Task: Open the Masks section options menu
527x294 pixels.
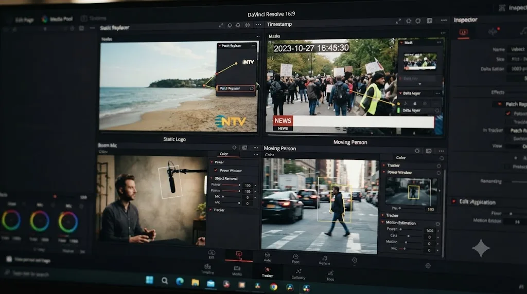Action: [x=443, y=33]
